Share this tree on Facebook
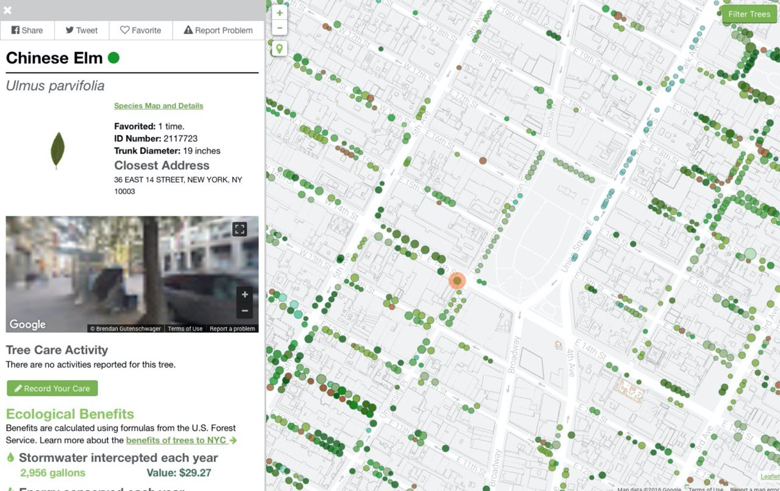This screenshot has width=780, height=491. click(27, 30)
